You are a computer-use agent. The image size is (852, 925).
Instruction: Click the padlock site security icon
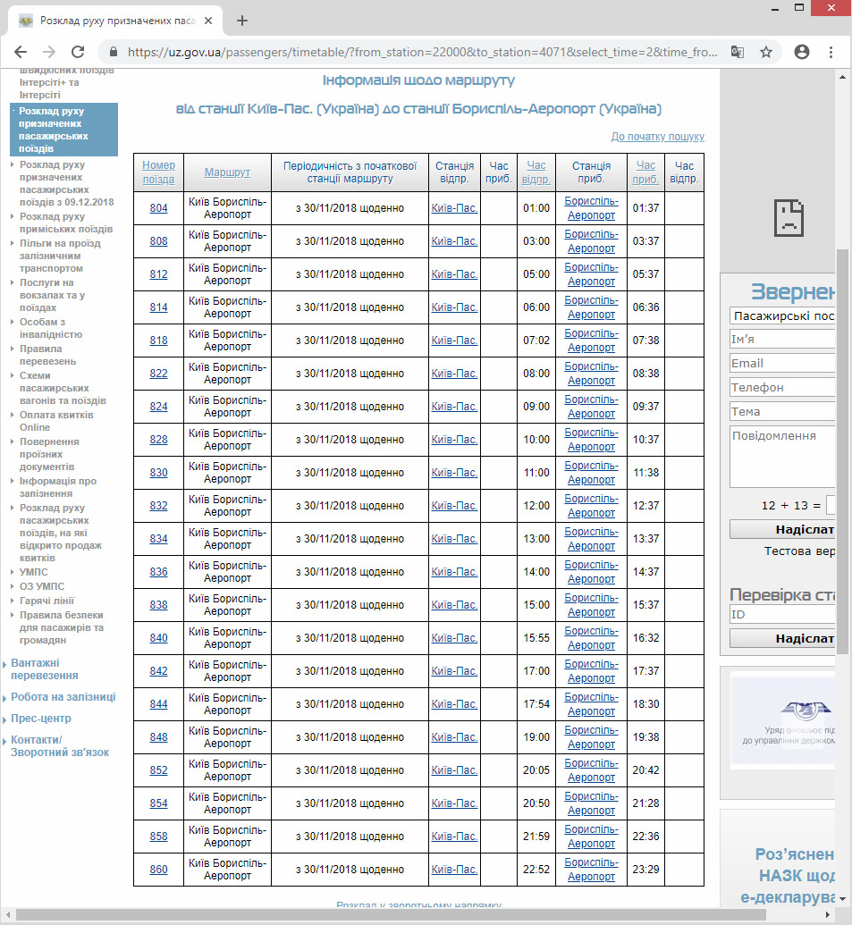114,52
